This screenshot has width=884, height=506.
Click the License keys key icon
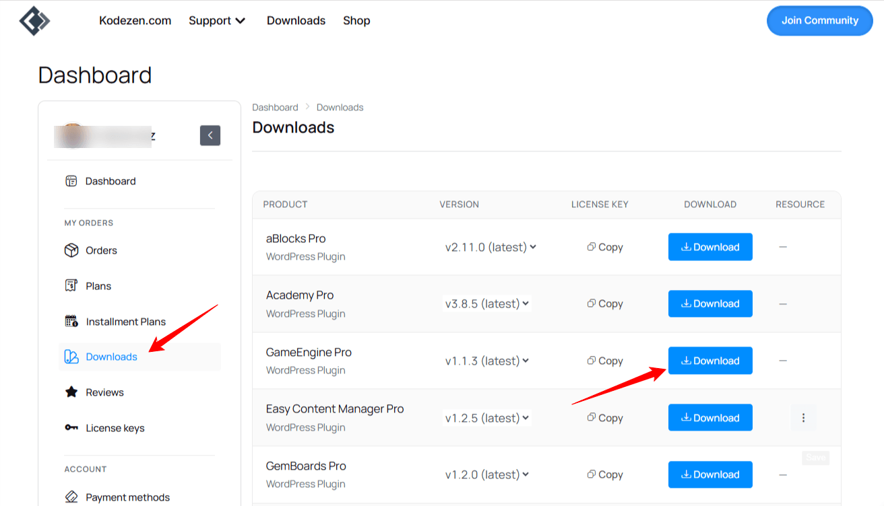tap(71, 428)
